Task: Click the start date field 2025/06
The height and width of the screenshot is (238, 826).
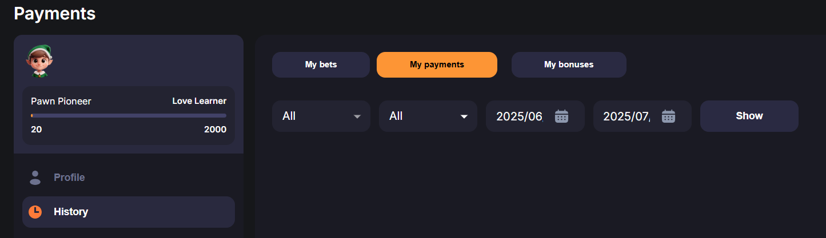Action: (x=519, y=116)
